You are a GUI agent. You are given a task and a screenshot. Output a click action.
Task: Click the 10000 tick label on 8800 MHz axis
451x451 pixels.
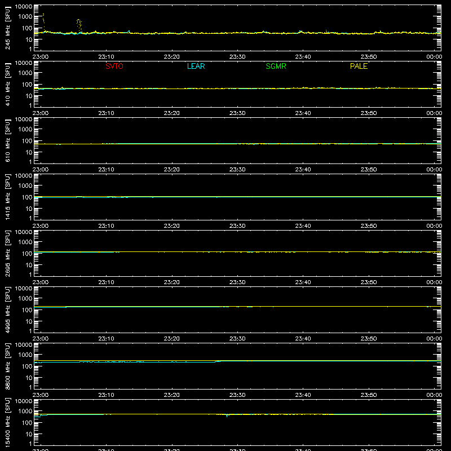[x=24, y=345]
